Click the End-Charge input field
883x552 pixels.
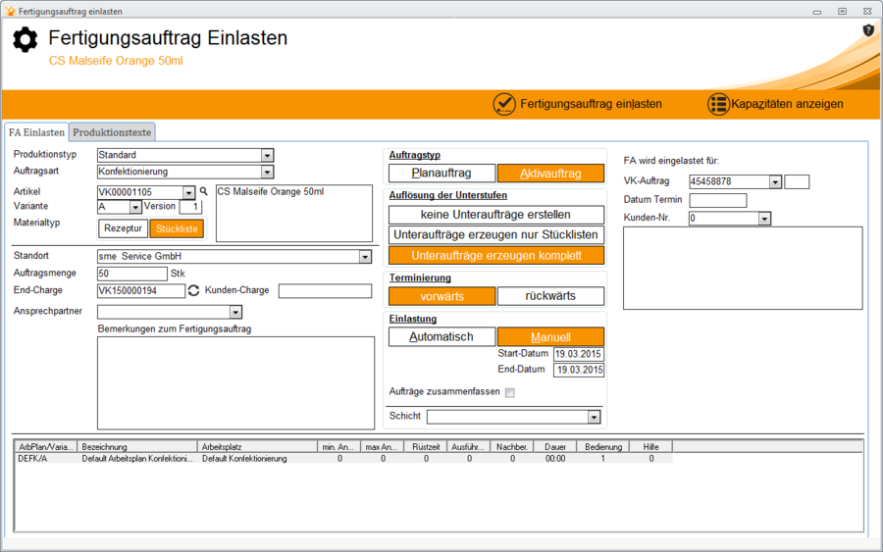(141, 291)
